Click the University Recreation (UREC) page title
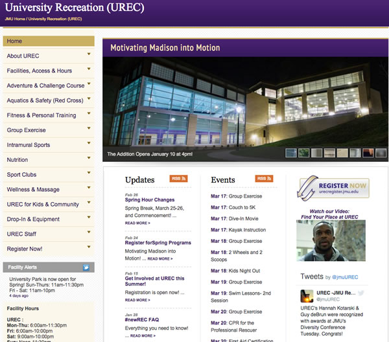The width and height of the screenshot is (389, 342). (x=75, y=7)
